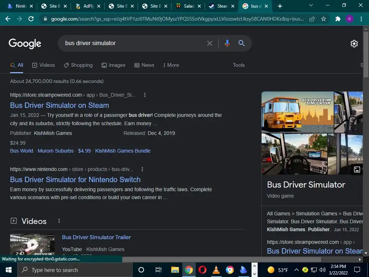Open Task View on taskbar

(x=159, y=270)
